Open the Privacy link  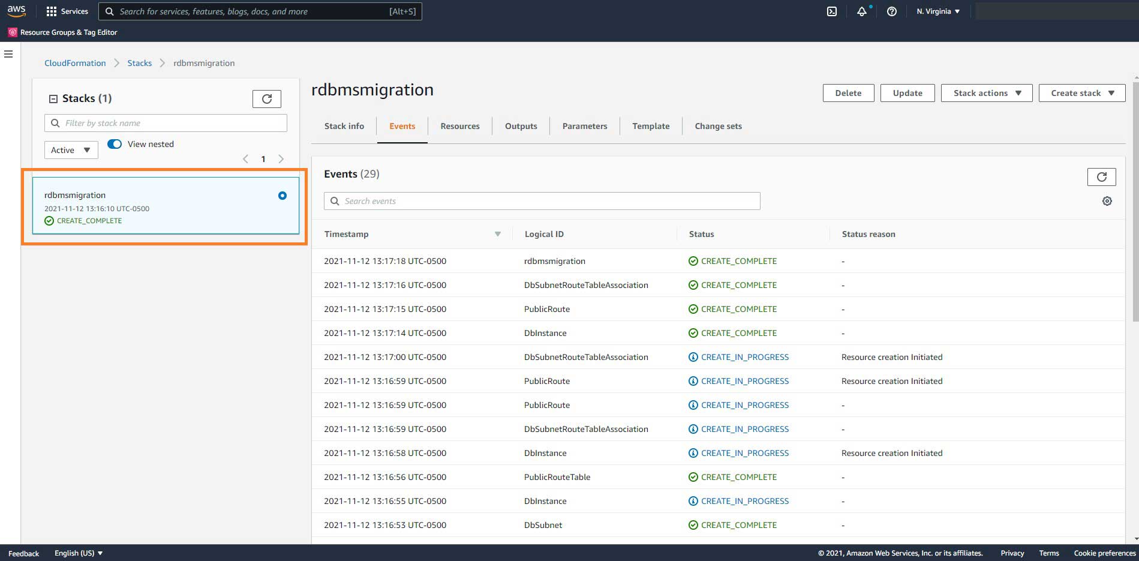click(1012, 553)
